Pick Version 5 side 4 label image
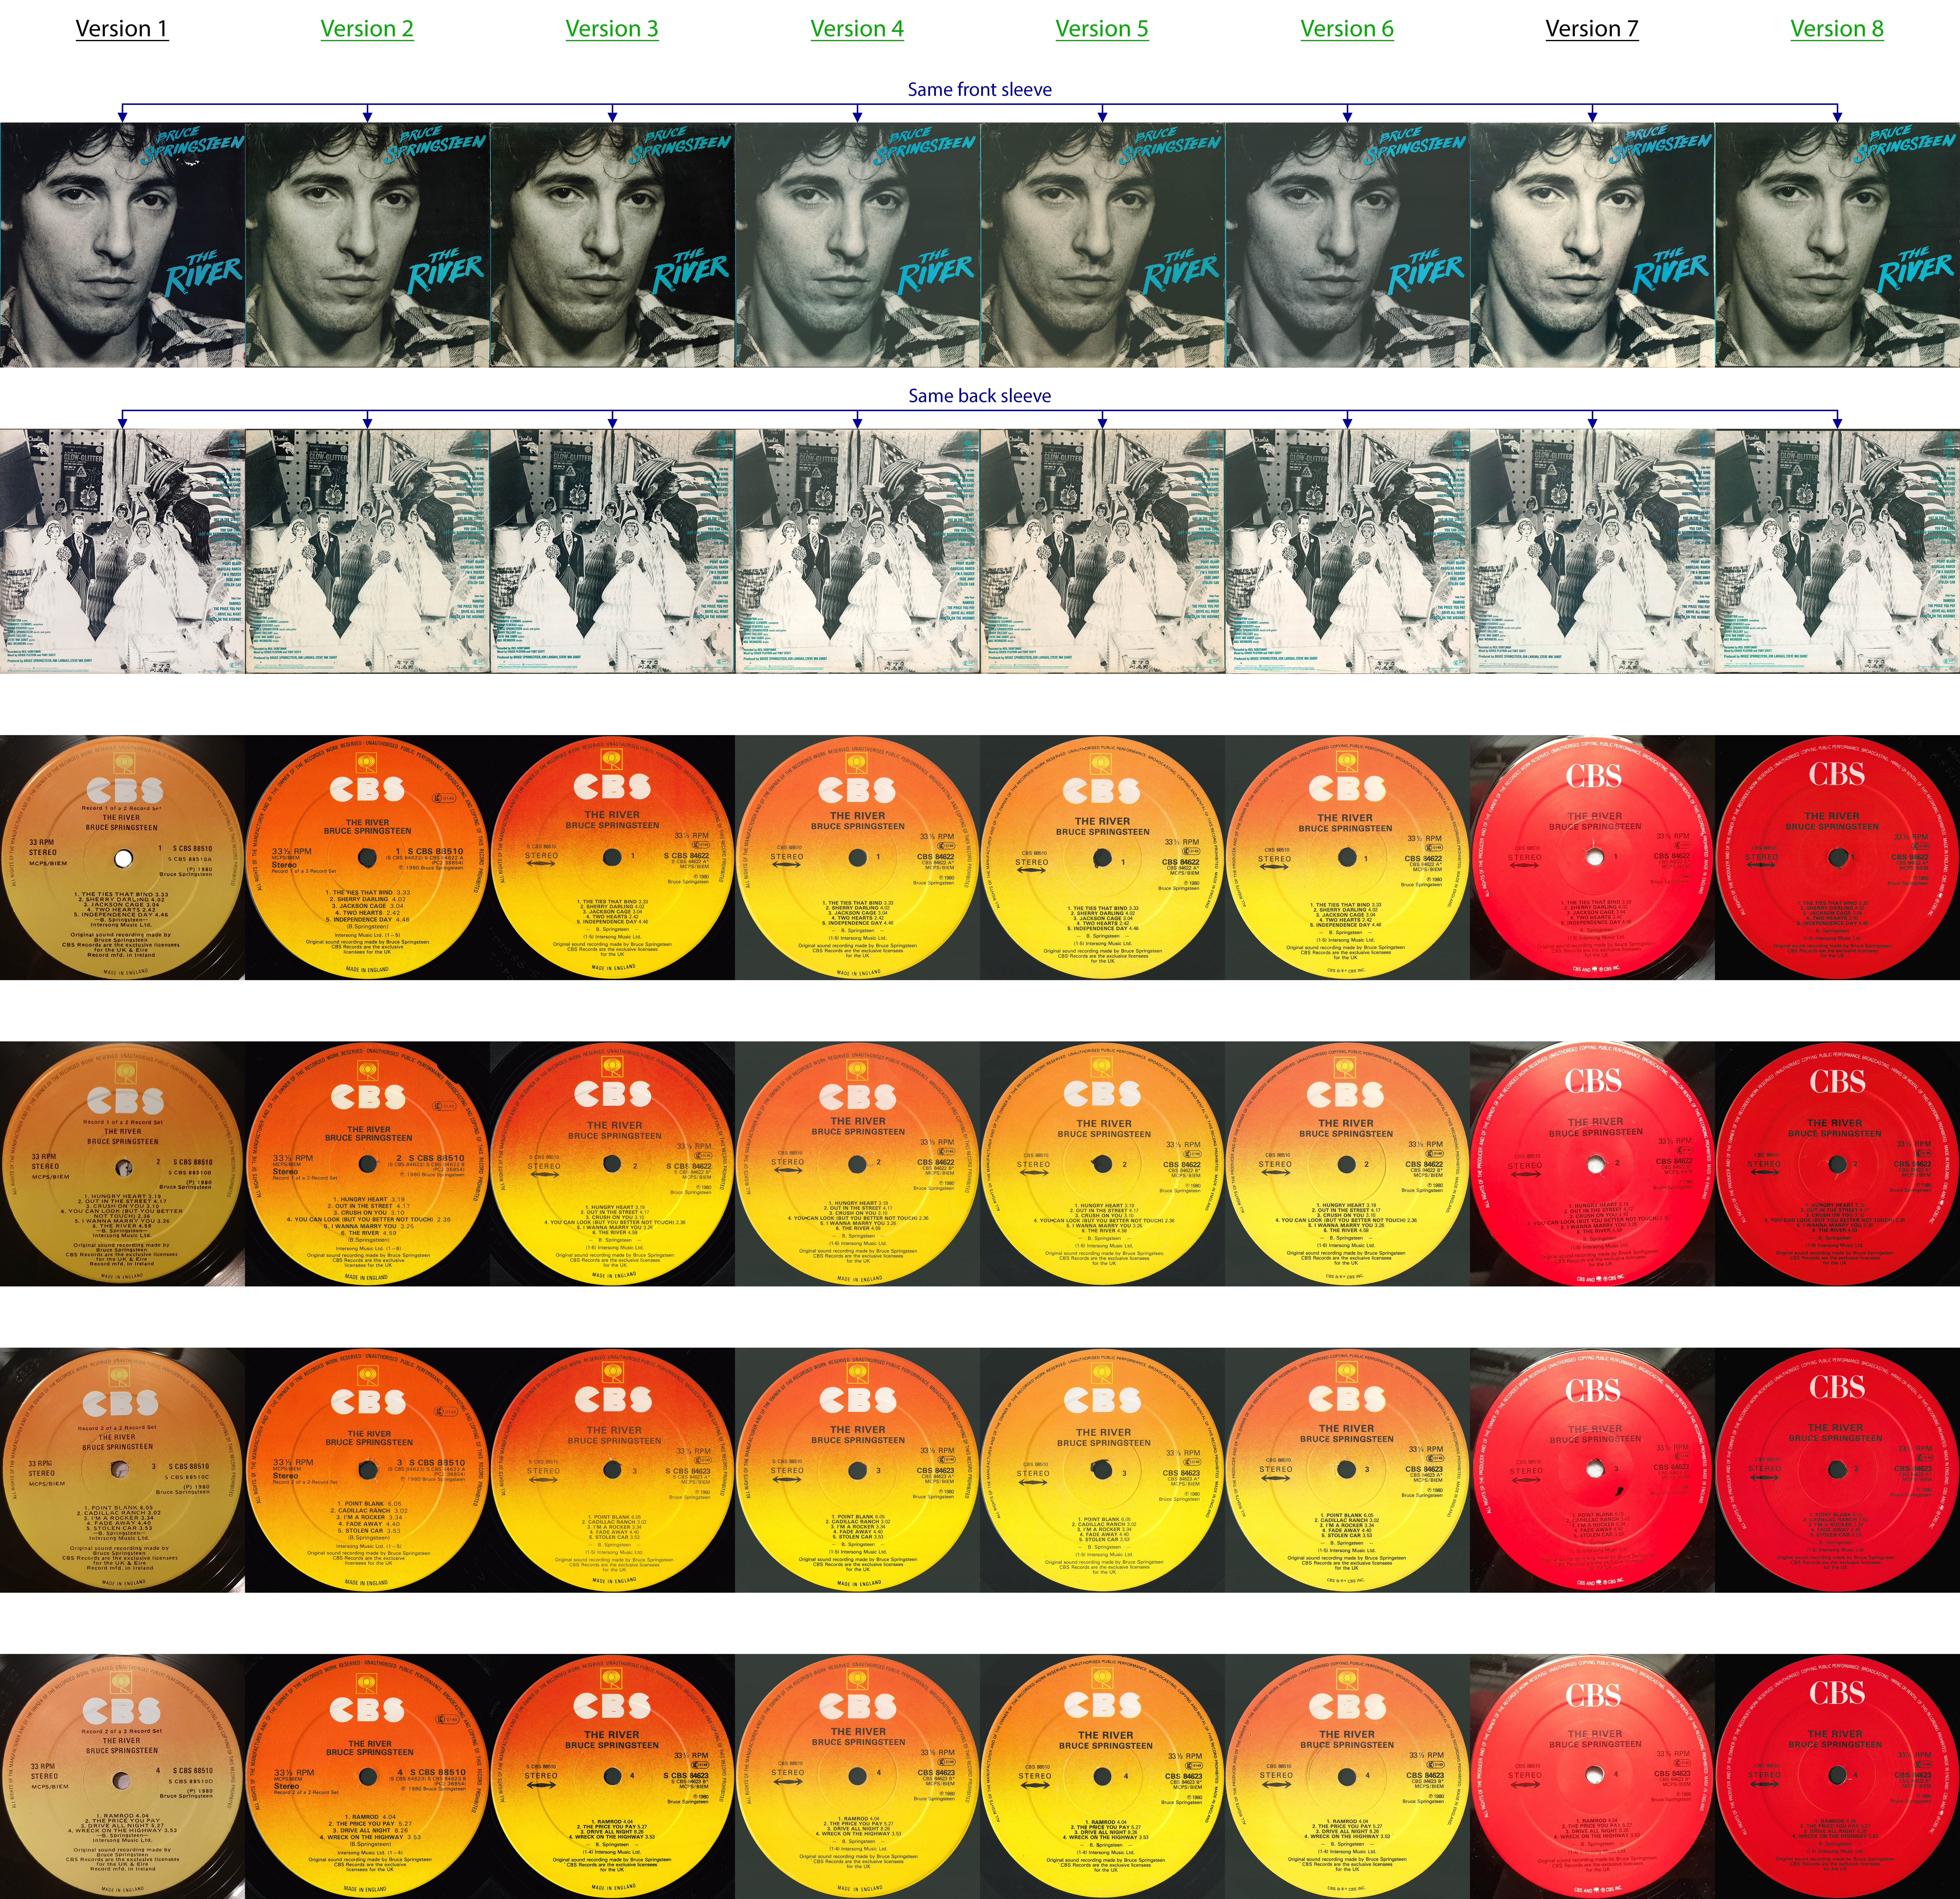Image resolution: width=1960 pixels, height=1899 pixels. 1102,1776
